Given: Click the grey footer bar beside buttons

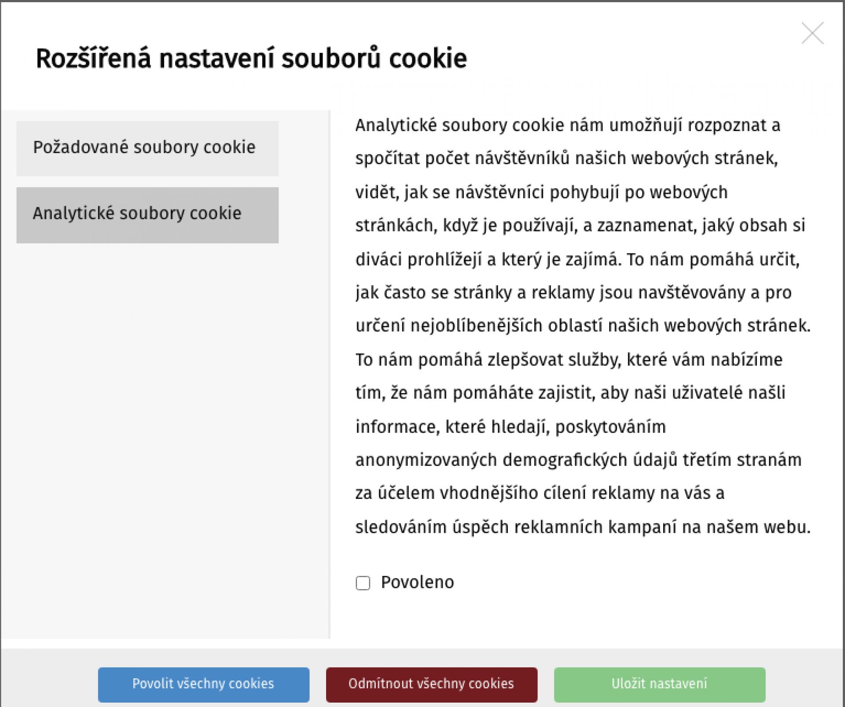Looking at the screenshot, I should pos(48,684).
